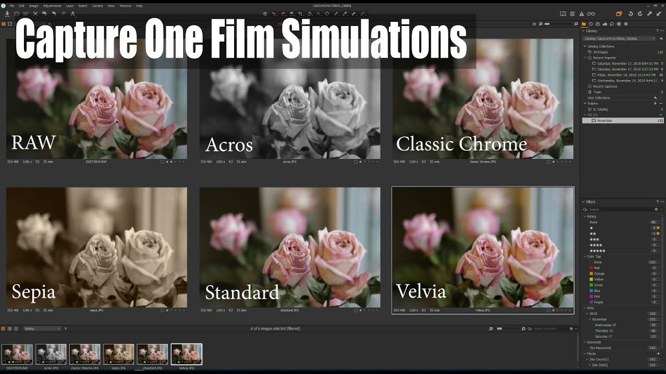
Task: Collapse the Library panel
Action: [584, 31]
